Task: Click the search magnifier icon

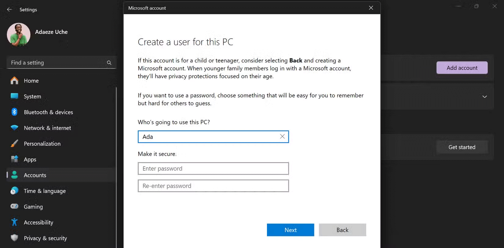Action: coord(109,63)
